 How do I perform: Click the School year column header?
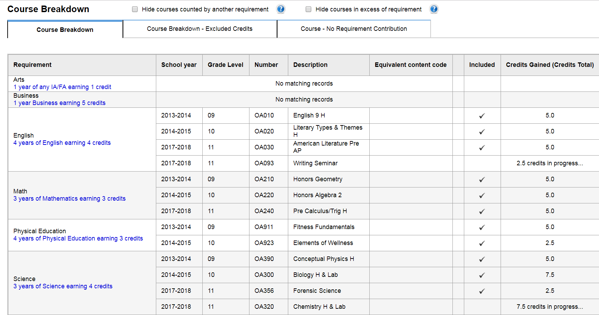tap(179, 65)
